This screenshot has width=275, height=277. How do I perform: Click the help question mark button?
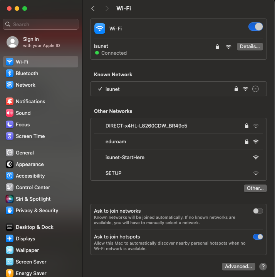point(263,266)
